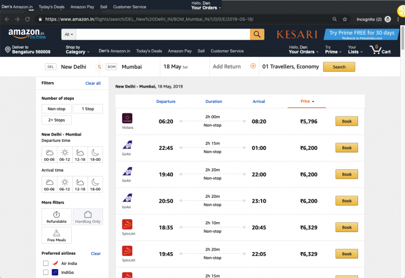
Task: Filter arrival time 12-18 afternoon
Action: (x=80, y=185)
